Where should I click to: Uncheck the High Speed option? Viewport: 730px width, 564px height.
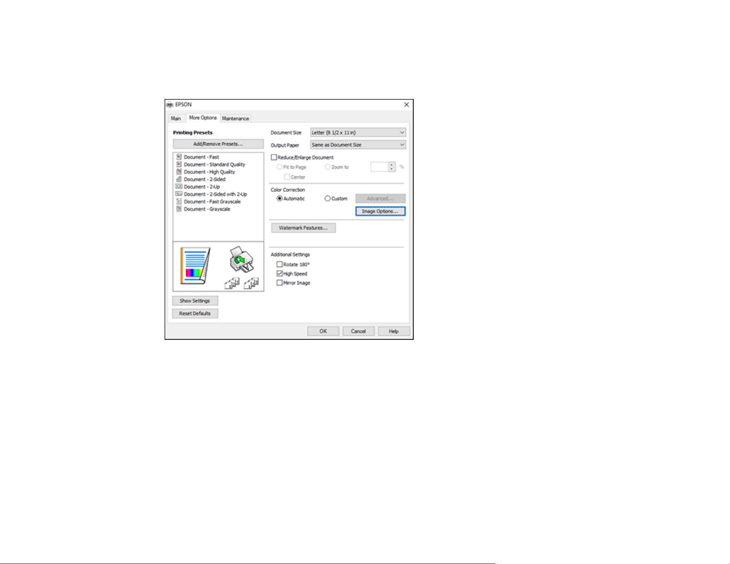tap(279, 274)
